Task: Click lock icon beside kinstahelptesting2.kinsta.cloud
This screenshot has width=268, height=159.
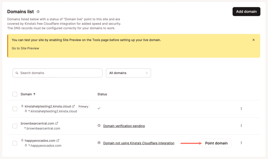Action: click(x=22, y=106)
